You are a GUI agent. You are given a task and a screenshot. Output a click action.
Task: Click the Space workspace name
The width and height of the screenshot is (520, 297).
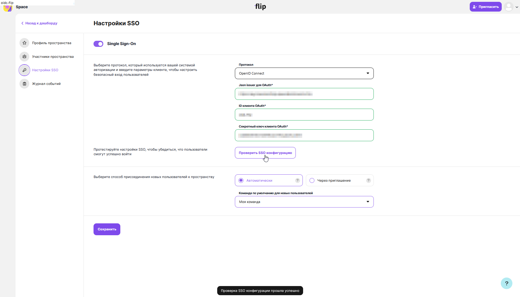coord(22,7)
